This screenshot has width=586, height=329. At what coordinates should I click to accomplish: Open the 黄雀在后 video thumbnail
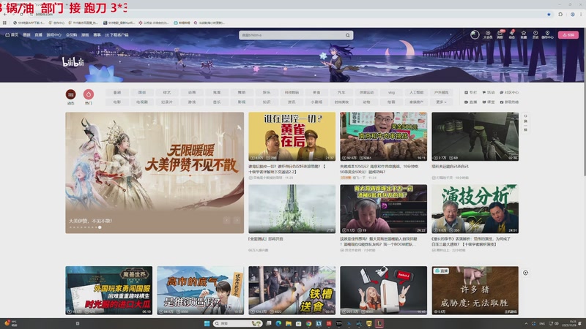[x=292, y=137]
